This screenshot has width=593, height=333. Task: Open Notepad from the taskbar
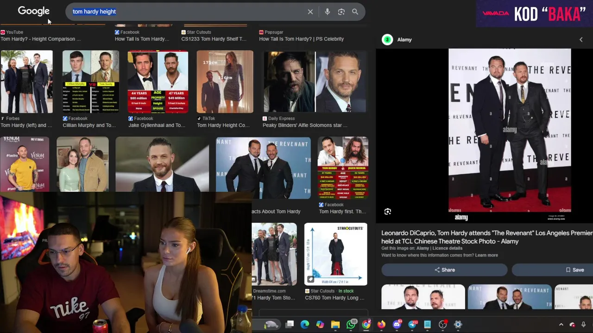point(427,325)
